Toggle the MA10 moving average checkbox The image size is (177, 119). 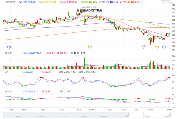pos(40,2)
